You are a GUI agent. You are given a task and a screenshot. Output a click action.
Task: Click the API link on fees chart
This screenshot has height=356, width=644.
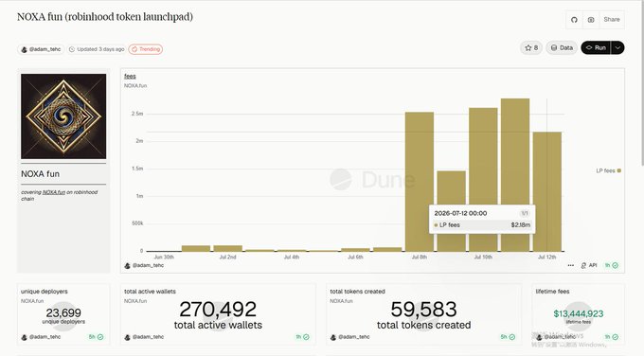589,266
